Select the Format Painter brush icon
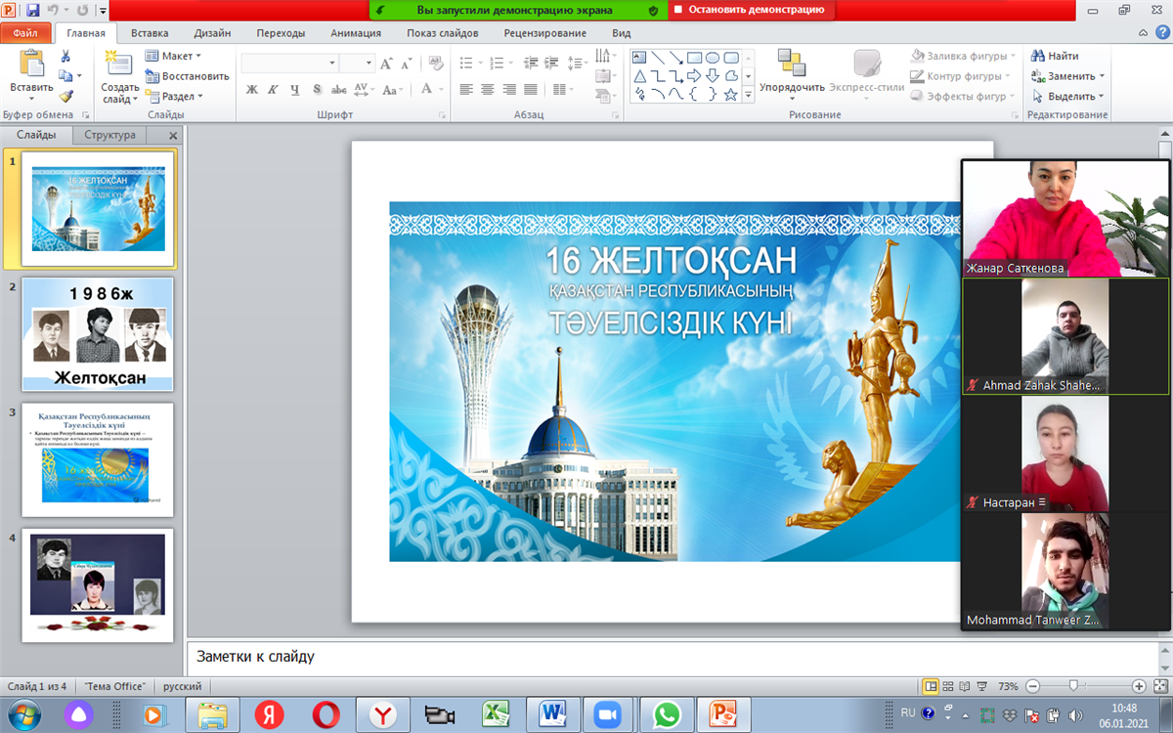Screen dimensions: 1173x733 [65, 96]
